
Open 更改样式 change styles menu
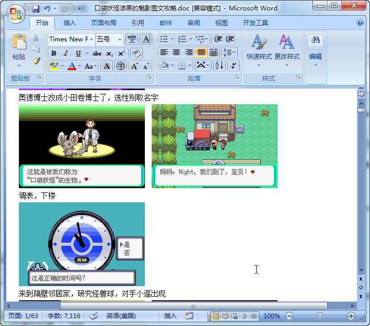[287, 50]
